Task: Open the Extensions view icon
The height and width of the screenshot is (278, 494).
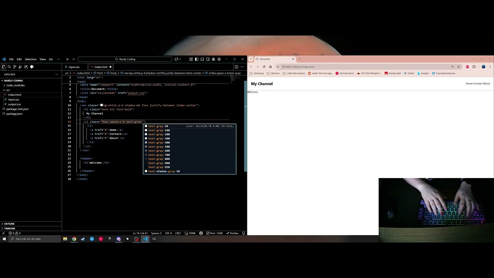Action: point(26,67)
